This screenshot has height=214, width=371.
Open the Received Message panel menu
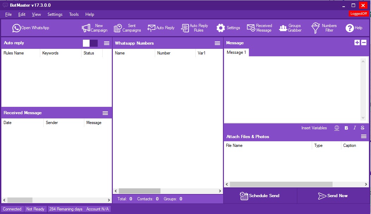click(x=105, y=113)
